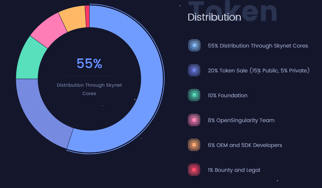The image size is (322, 188).
Task: Click '6% OEM and SDK Developers' legend label
Action: point(245,145)
